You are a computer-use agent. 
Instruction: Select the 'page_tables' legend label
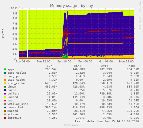coord(17,73)
